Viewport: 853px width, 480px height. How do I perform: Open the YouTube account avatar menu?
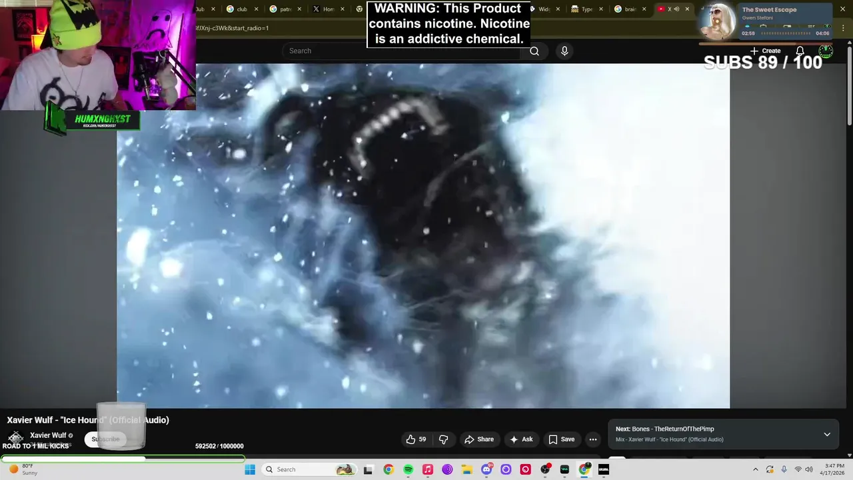[826, 51]
